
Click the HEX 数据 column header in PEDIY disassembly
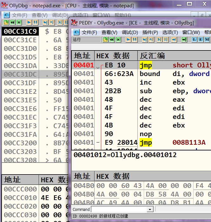pos(116,56)
